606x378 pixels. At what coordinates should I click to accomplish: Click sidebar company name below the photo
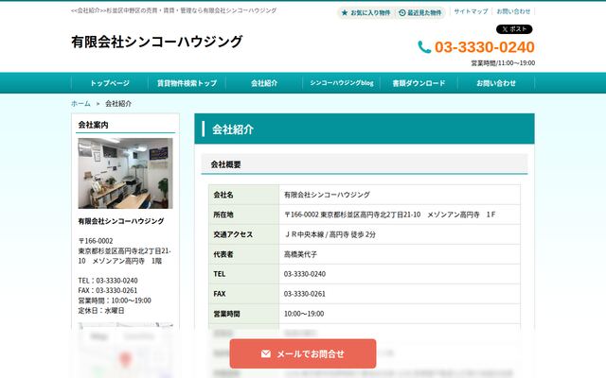point(121,221)
